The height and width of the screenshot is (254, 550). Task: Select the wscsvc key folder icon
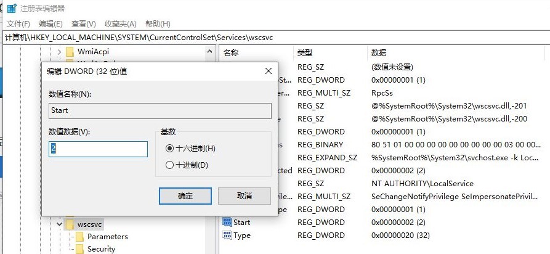[70, 224]
